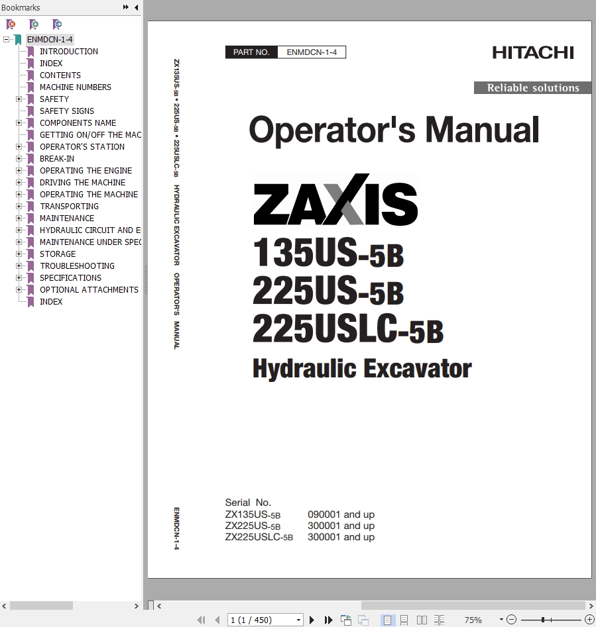Image resolution: width=596 pixels, height=627 pixels.
Task: Click the zoom out minus button
Action: click(x=511, y=620)
